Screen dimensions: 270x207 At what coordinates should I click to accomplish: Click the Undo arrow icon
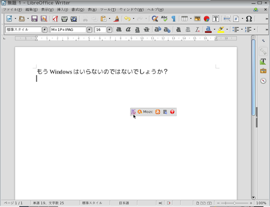pyautogui.click(x=127, y=19)
